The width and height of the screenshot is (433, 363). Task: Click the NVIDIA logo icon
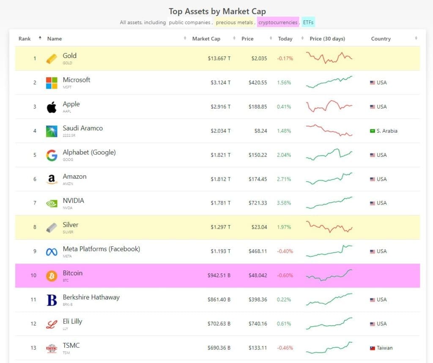pos(52,204)
